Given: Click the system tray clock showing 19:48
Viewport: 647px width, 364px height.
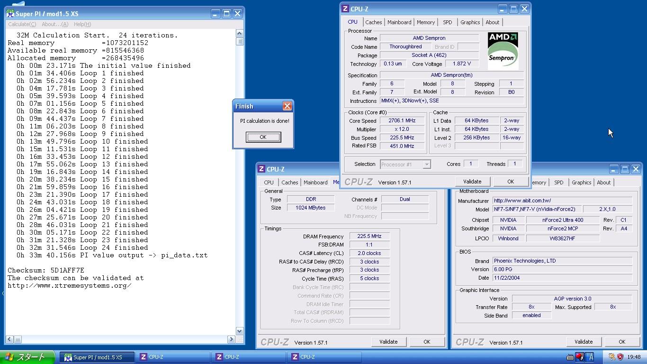Looking at the screenshot, I should tap(634, 357).
